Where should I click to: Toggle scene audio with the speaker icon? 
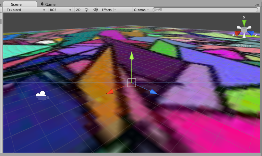pos(95,10)
